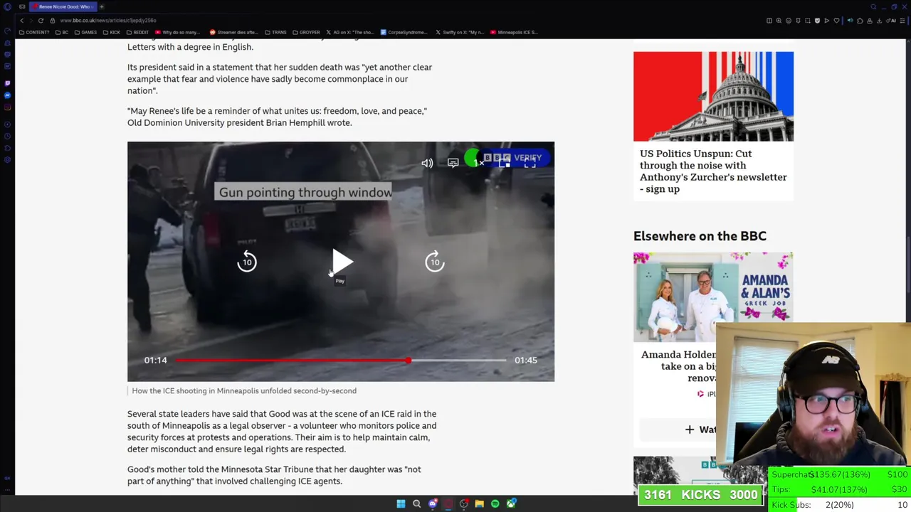Open Windows Start menu
The image size is (911, 512).
(401, 503)
